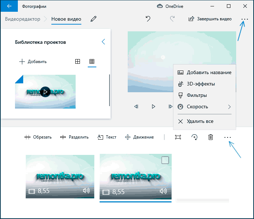This screenshot has width=254, height=219.
Task: Remove or show black bars icon
Action: click(178, 137)
